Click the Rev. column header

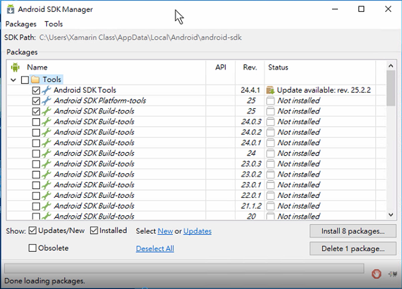click(x=250, y=67)
